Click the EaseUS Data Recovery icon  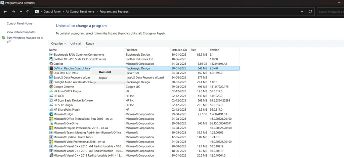tap(51, 77)
